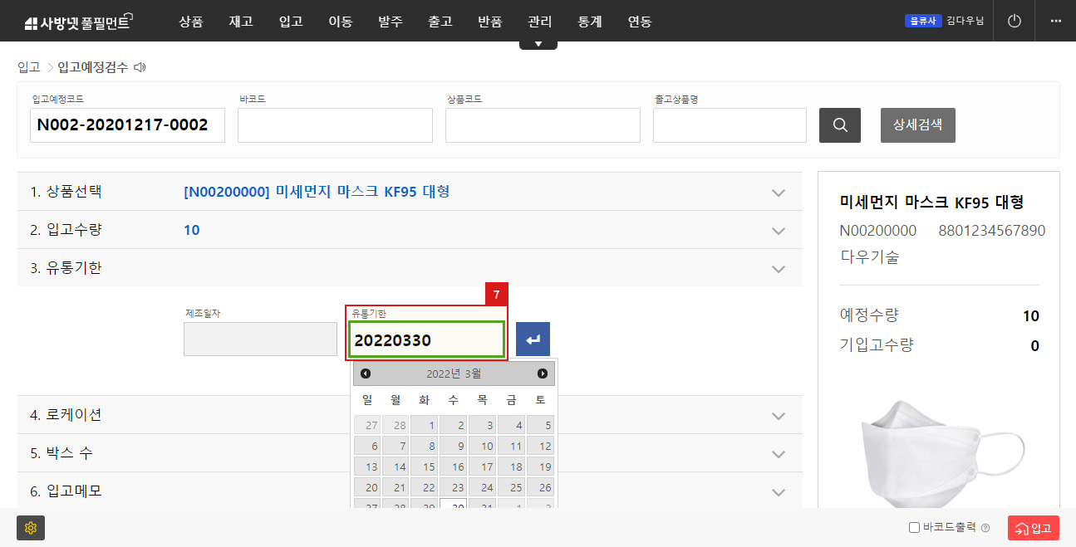The width and height of the screenshot is (1076, 547).
Task: Open the 통계 menu
Action: (x=589, y=22)
